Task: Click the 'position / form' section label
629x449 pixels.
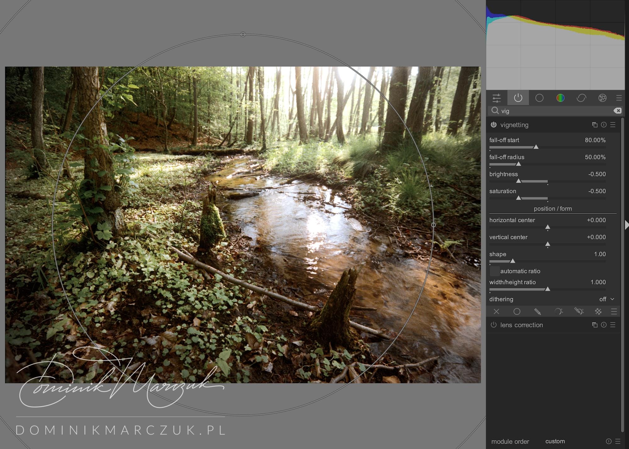Action: (x=553, y=209)
